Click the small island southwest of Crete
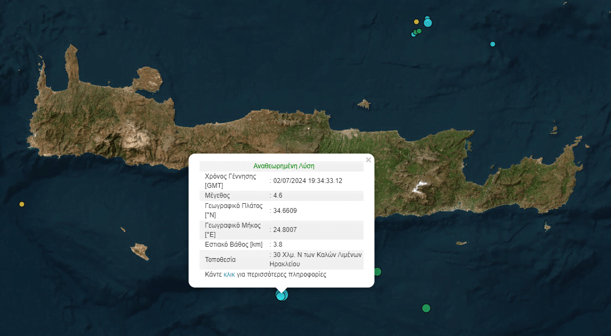This screenshot has height=336, width=611. click(140, 251)
